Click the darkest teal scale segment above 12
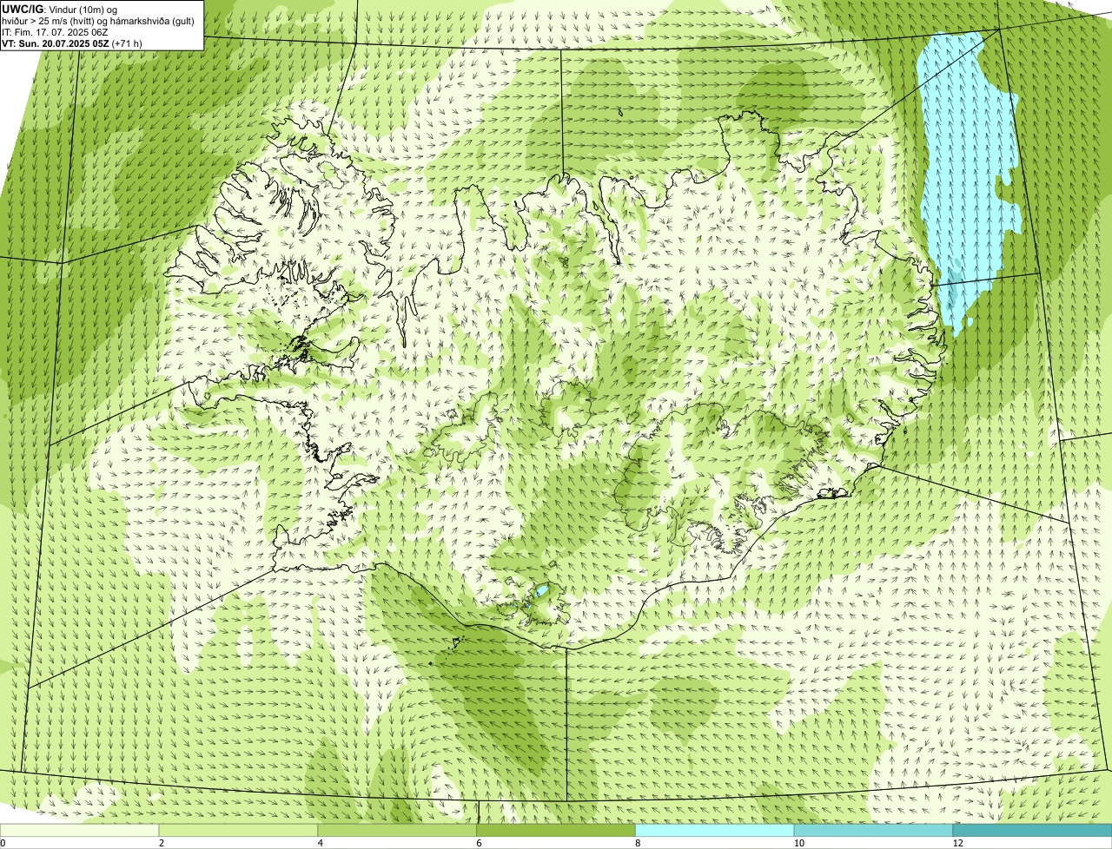1112x849 pixels. click(x=1032, y=830)
